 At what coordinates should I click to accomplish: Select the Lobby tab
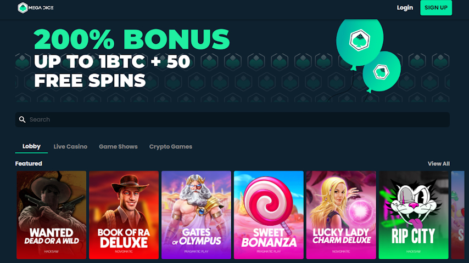click(31, 146)
